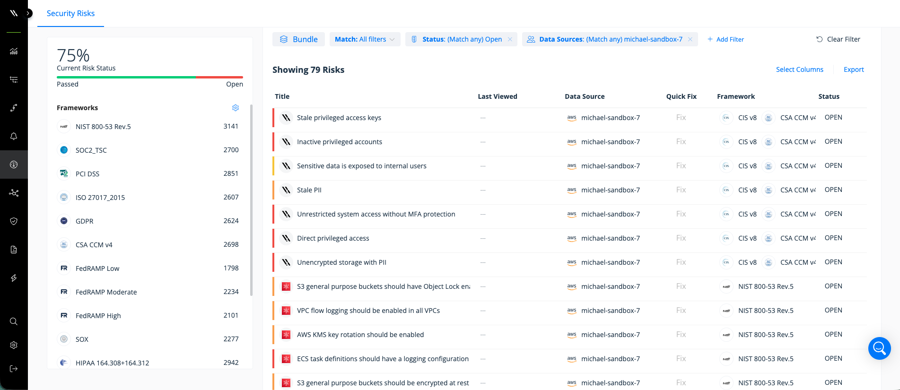Viewport: 900px width, 390px height.
Task: Open the lightning bolt sidebar icon
Action: 14,278
